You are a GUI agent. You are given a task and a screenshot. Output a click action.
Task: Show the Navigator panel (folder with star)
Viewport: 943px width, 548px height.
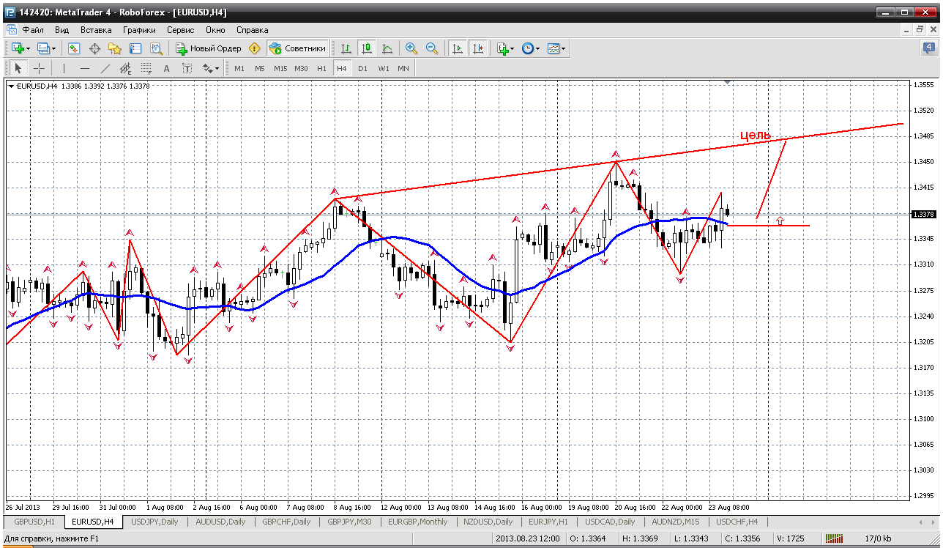[x=115, y=48]
